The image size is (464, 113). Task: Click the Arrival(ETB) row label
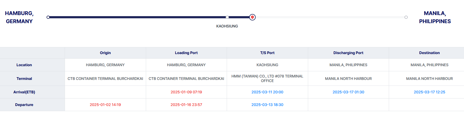(24, 92)
